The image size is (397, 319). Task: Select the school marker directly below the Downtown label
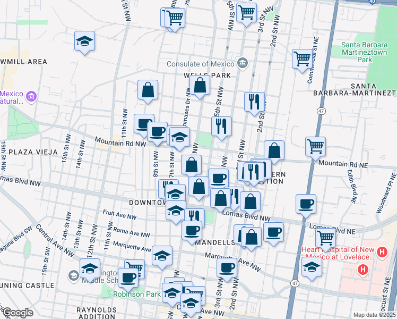click(176, 211)
